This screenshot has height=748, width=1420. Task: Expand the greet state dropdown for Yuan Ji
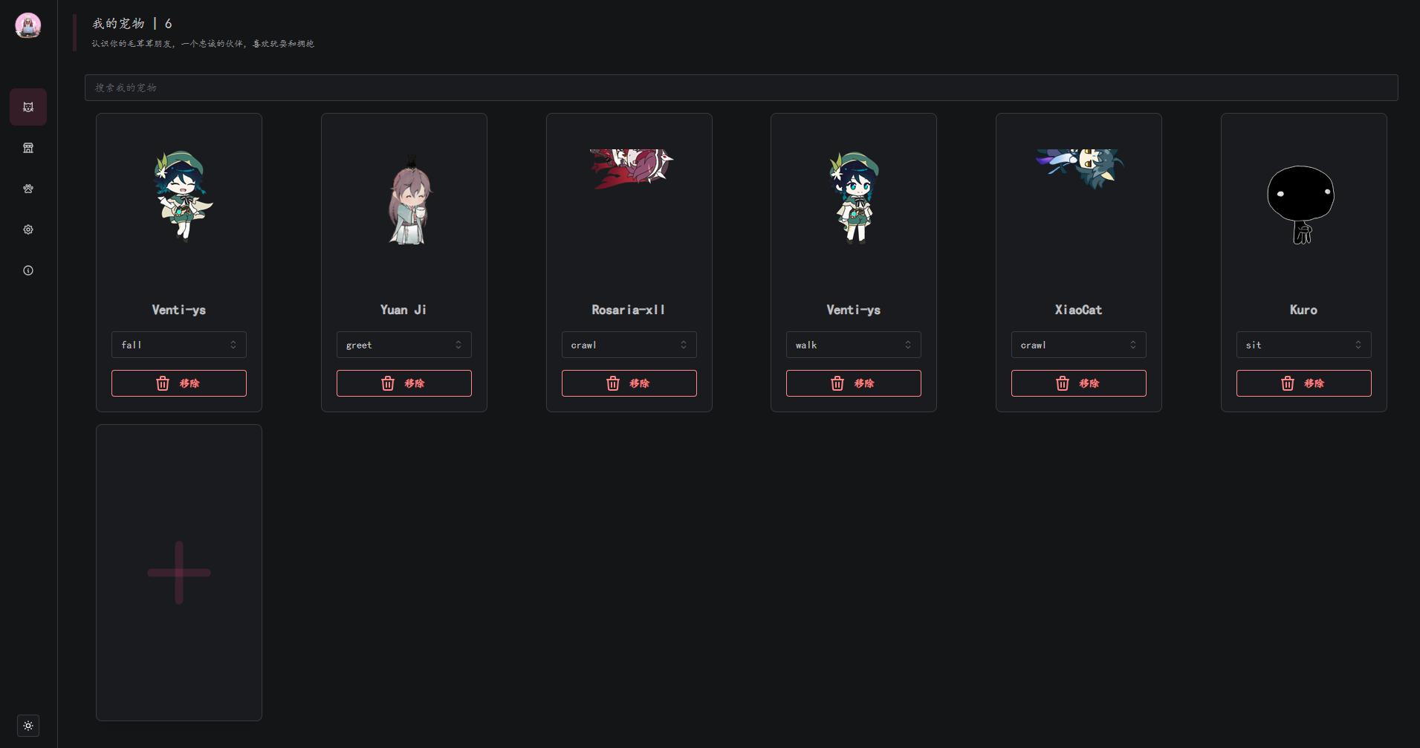[404, 345]
